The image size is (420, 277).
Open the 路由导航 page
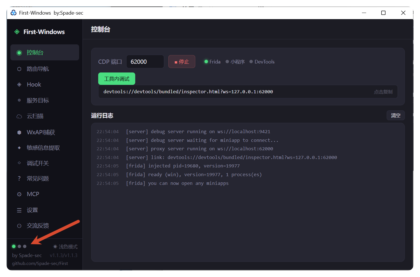[45, 69]
